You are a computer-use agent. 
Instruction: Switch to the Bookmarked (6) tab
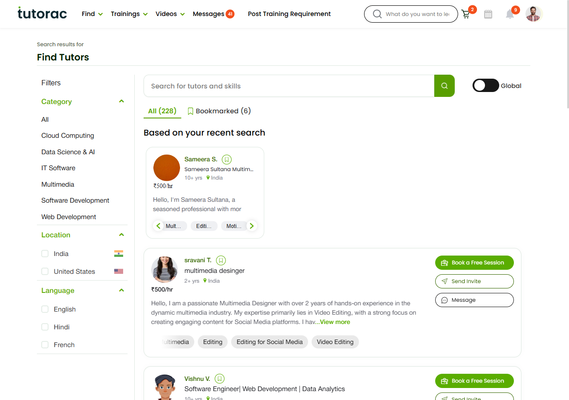coord(219,111)
